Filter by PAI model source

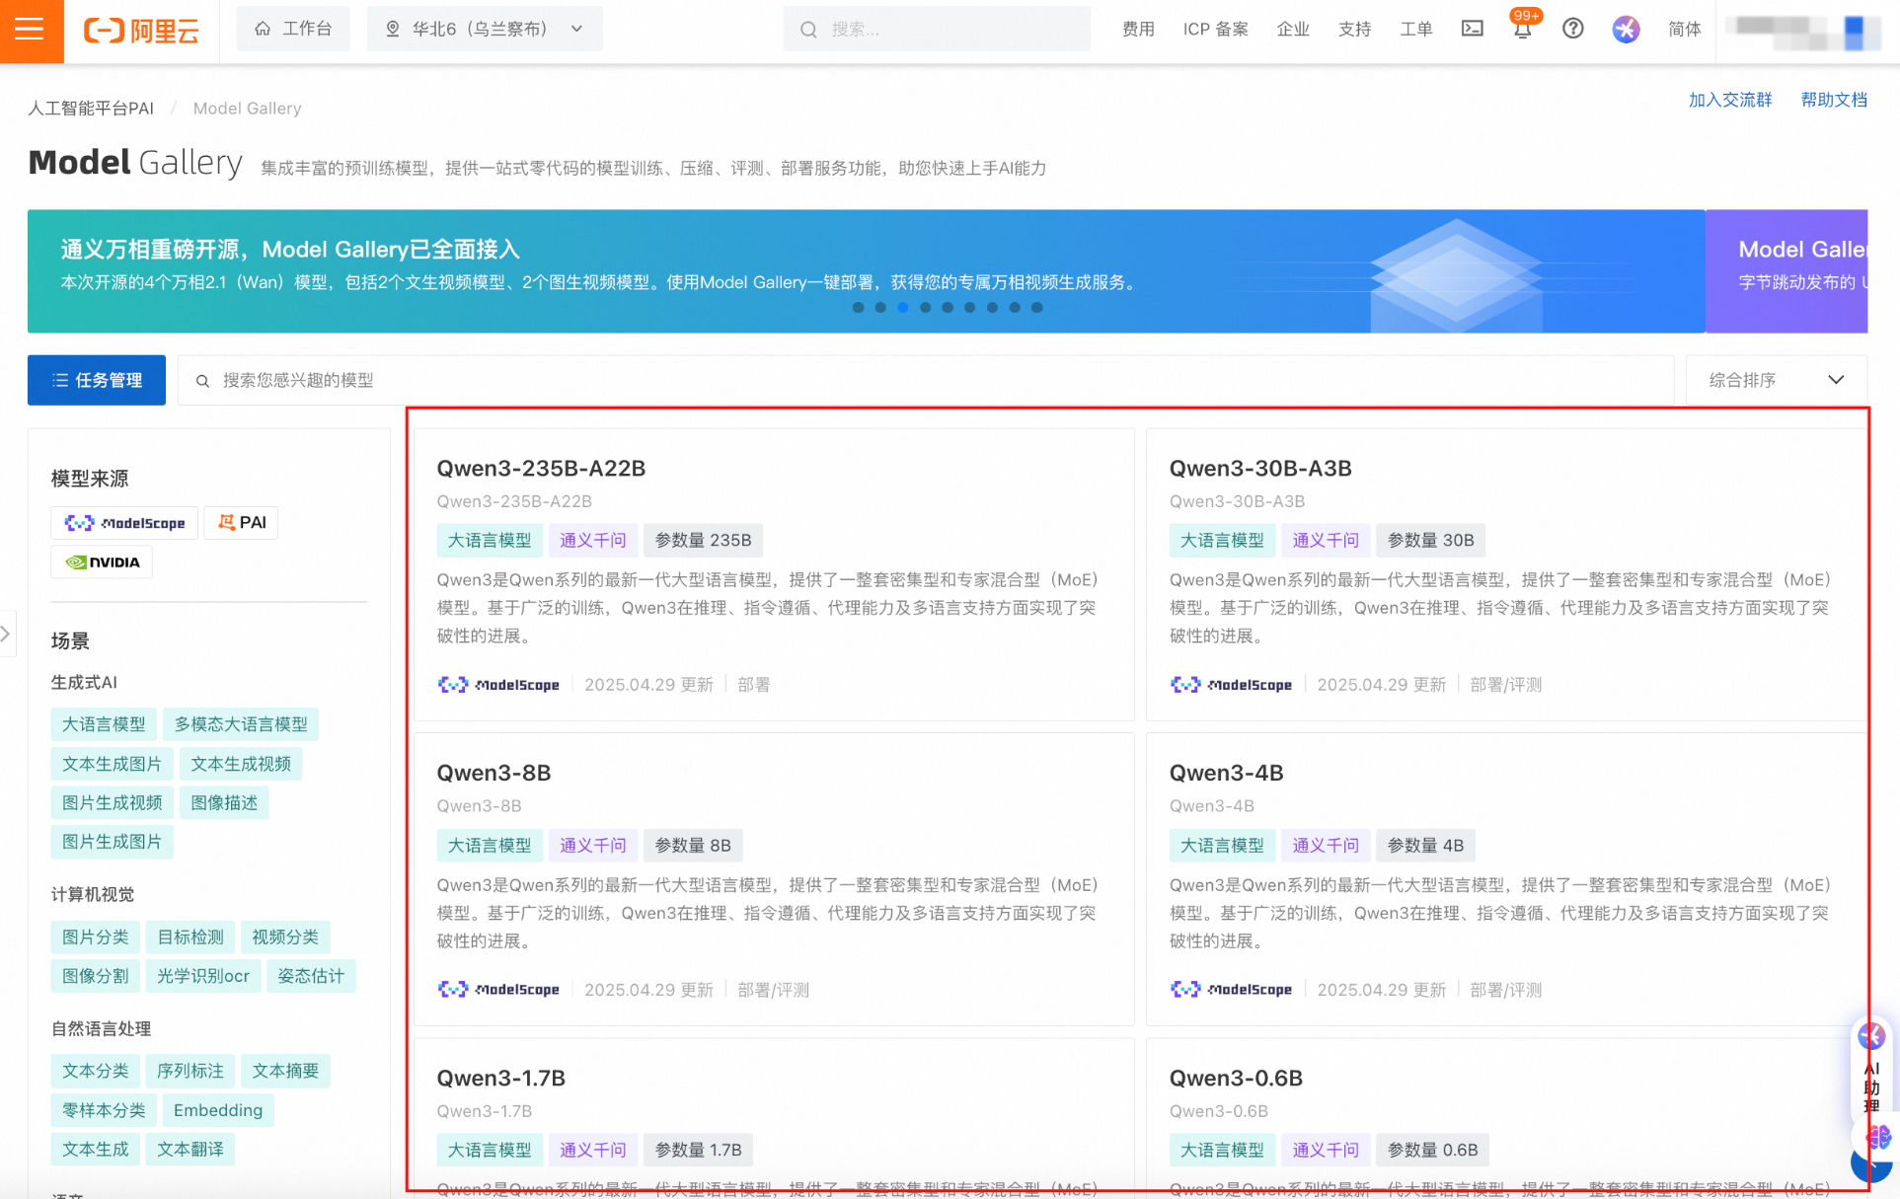242,523
